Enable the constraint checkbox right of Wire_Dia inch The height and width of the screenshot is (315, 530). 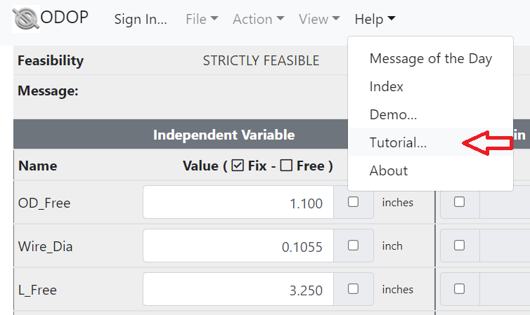point(459,245)
